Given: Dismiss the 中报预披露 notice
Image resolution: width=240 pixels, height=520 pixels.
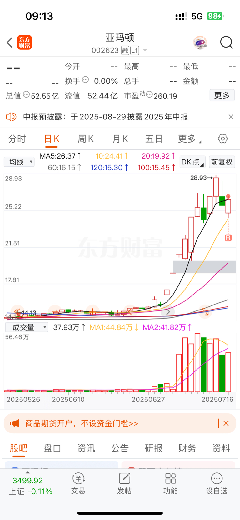Looking at the screenshot, I should (231, 117).
